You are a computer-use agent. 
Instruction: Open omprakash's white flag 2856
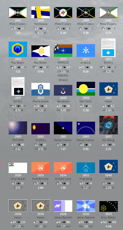click(18, 168)
